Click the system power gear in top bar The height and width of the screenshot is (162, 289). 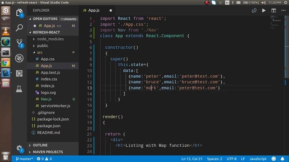coord(285,3)
